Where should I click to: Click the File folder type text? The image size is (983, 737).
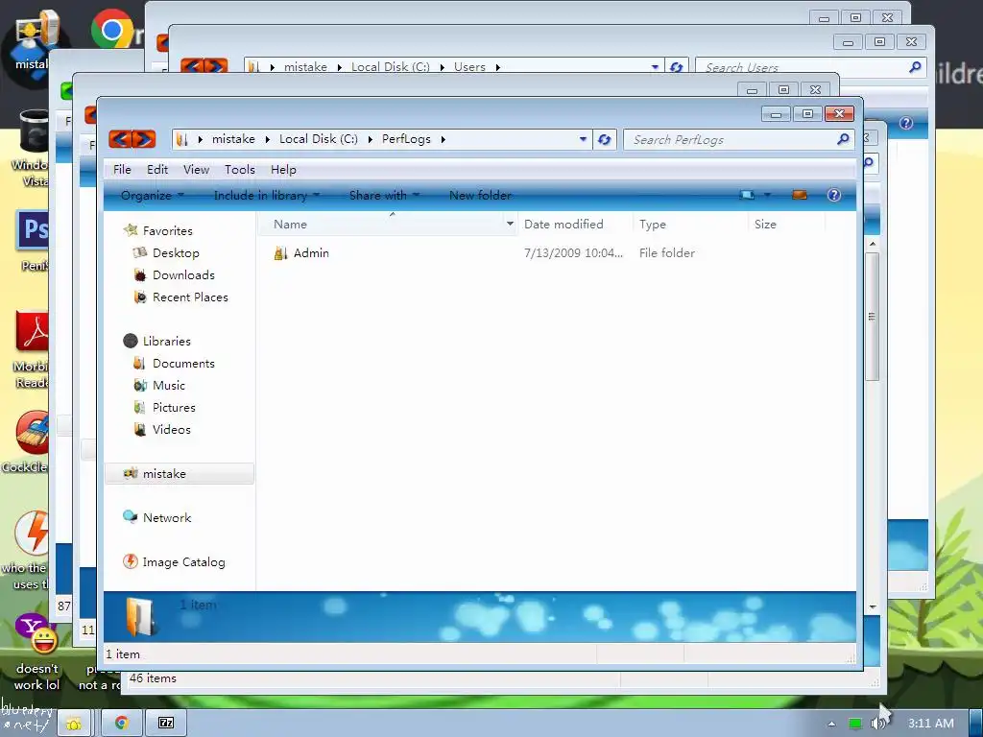pos(667,253)
